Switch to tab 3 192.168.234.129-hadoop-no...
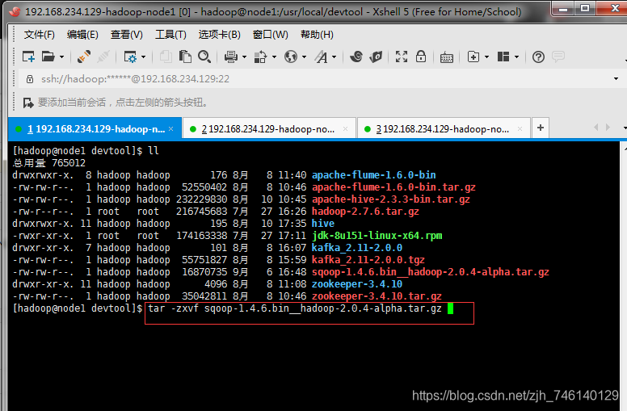 tap(444, 129)
